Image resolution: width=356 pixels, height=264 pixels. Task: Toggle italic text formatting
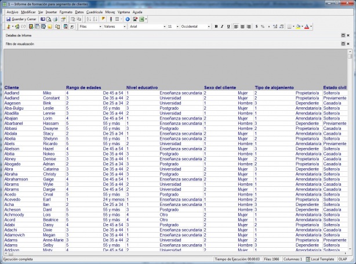click(222, 27)
